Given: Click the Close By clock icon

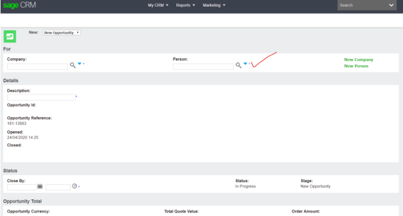Looking at the screenshot, I should 75,186.
